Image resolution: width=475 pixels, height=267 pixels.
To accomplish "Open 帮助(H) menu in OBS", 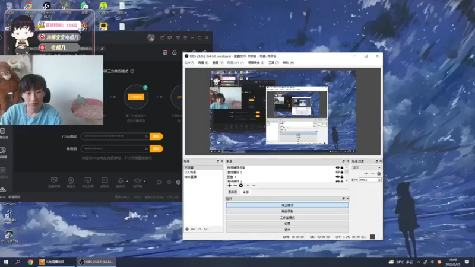I will [289, 63].
